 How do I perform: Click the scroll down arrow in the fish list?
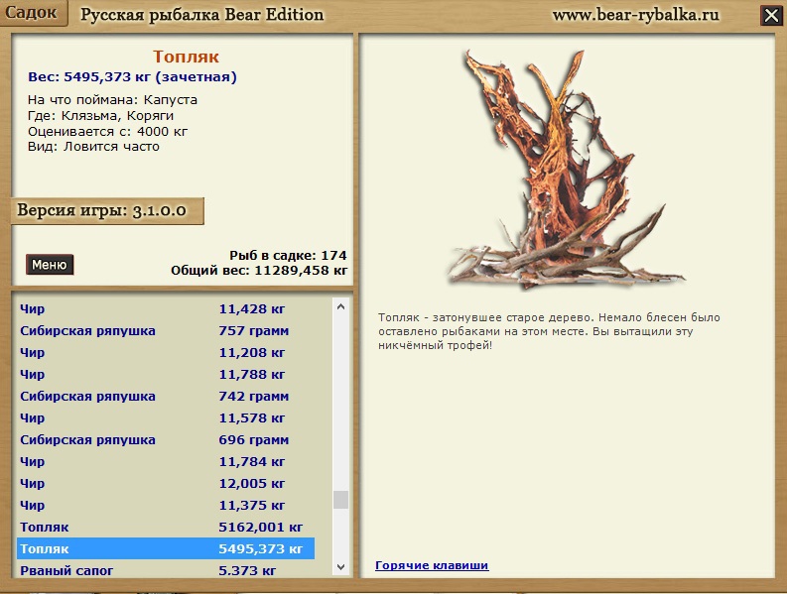[341, 567]
